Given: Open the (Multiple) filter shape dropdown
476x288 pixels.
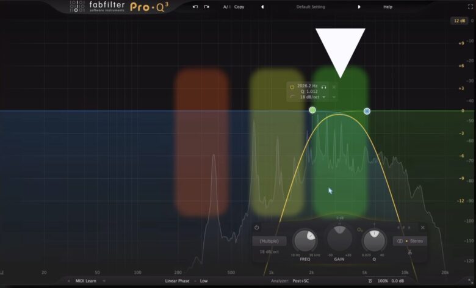Looking at the screenshot, I should coord(269,241).
